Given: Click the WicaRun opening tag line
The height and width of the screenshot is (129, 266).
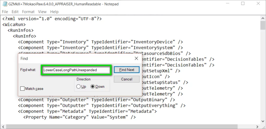Looking at the screenshot, I should (14, 24).
